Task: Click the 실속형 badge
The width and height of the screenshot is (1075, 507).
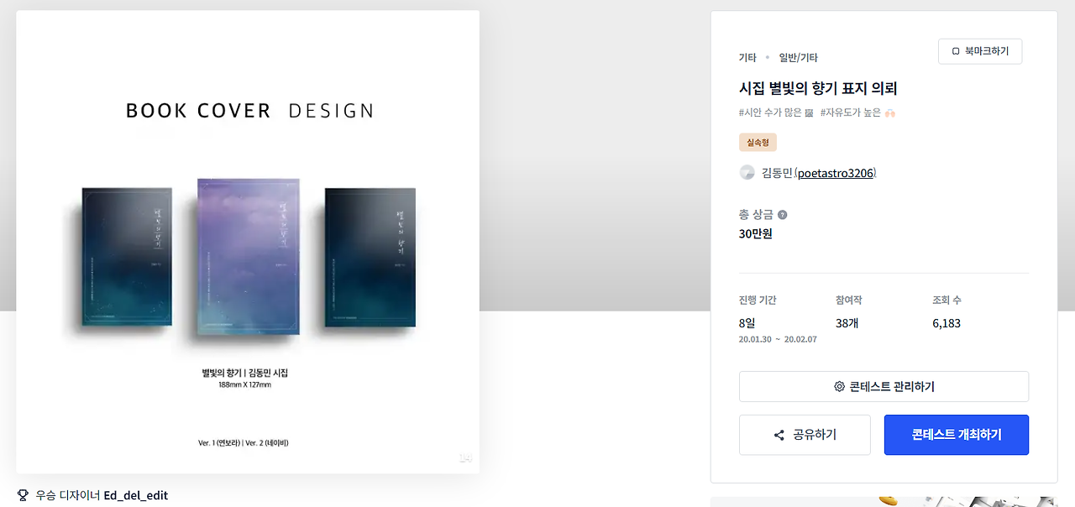Action: click(758, 142)
